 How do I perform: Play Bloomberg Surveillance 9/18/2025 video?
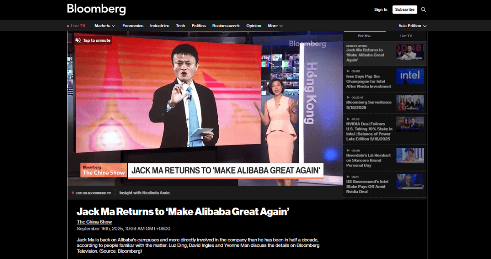[x=369, y=102]
